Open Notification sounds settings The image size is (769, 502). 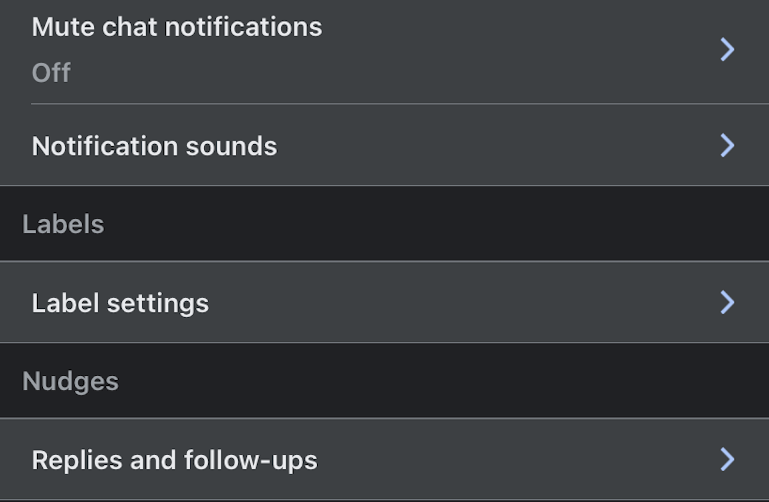click(384, 146)
